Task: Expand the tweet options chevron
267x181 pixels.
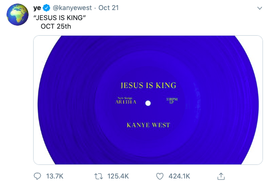Action: (x=259, y=8)
